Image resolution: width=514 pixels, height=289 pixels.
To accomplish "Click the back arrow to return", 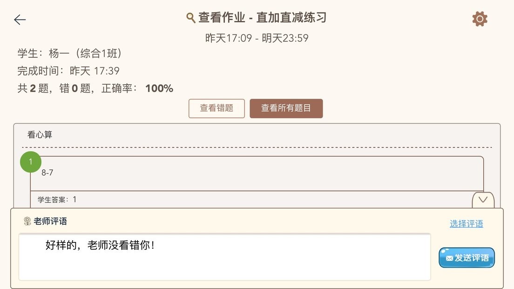I will click(19, 20).
